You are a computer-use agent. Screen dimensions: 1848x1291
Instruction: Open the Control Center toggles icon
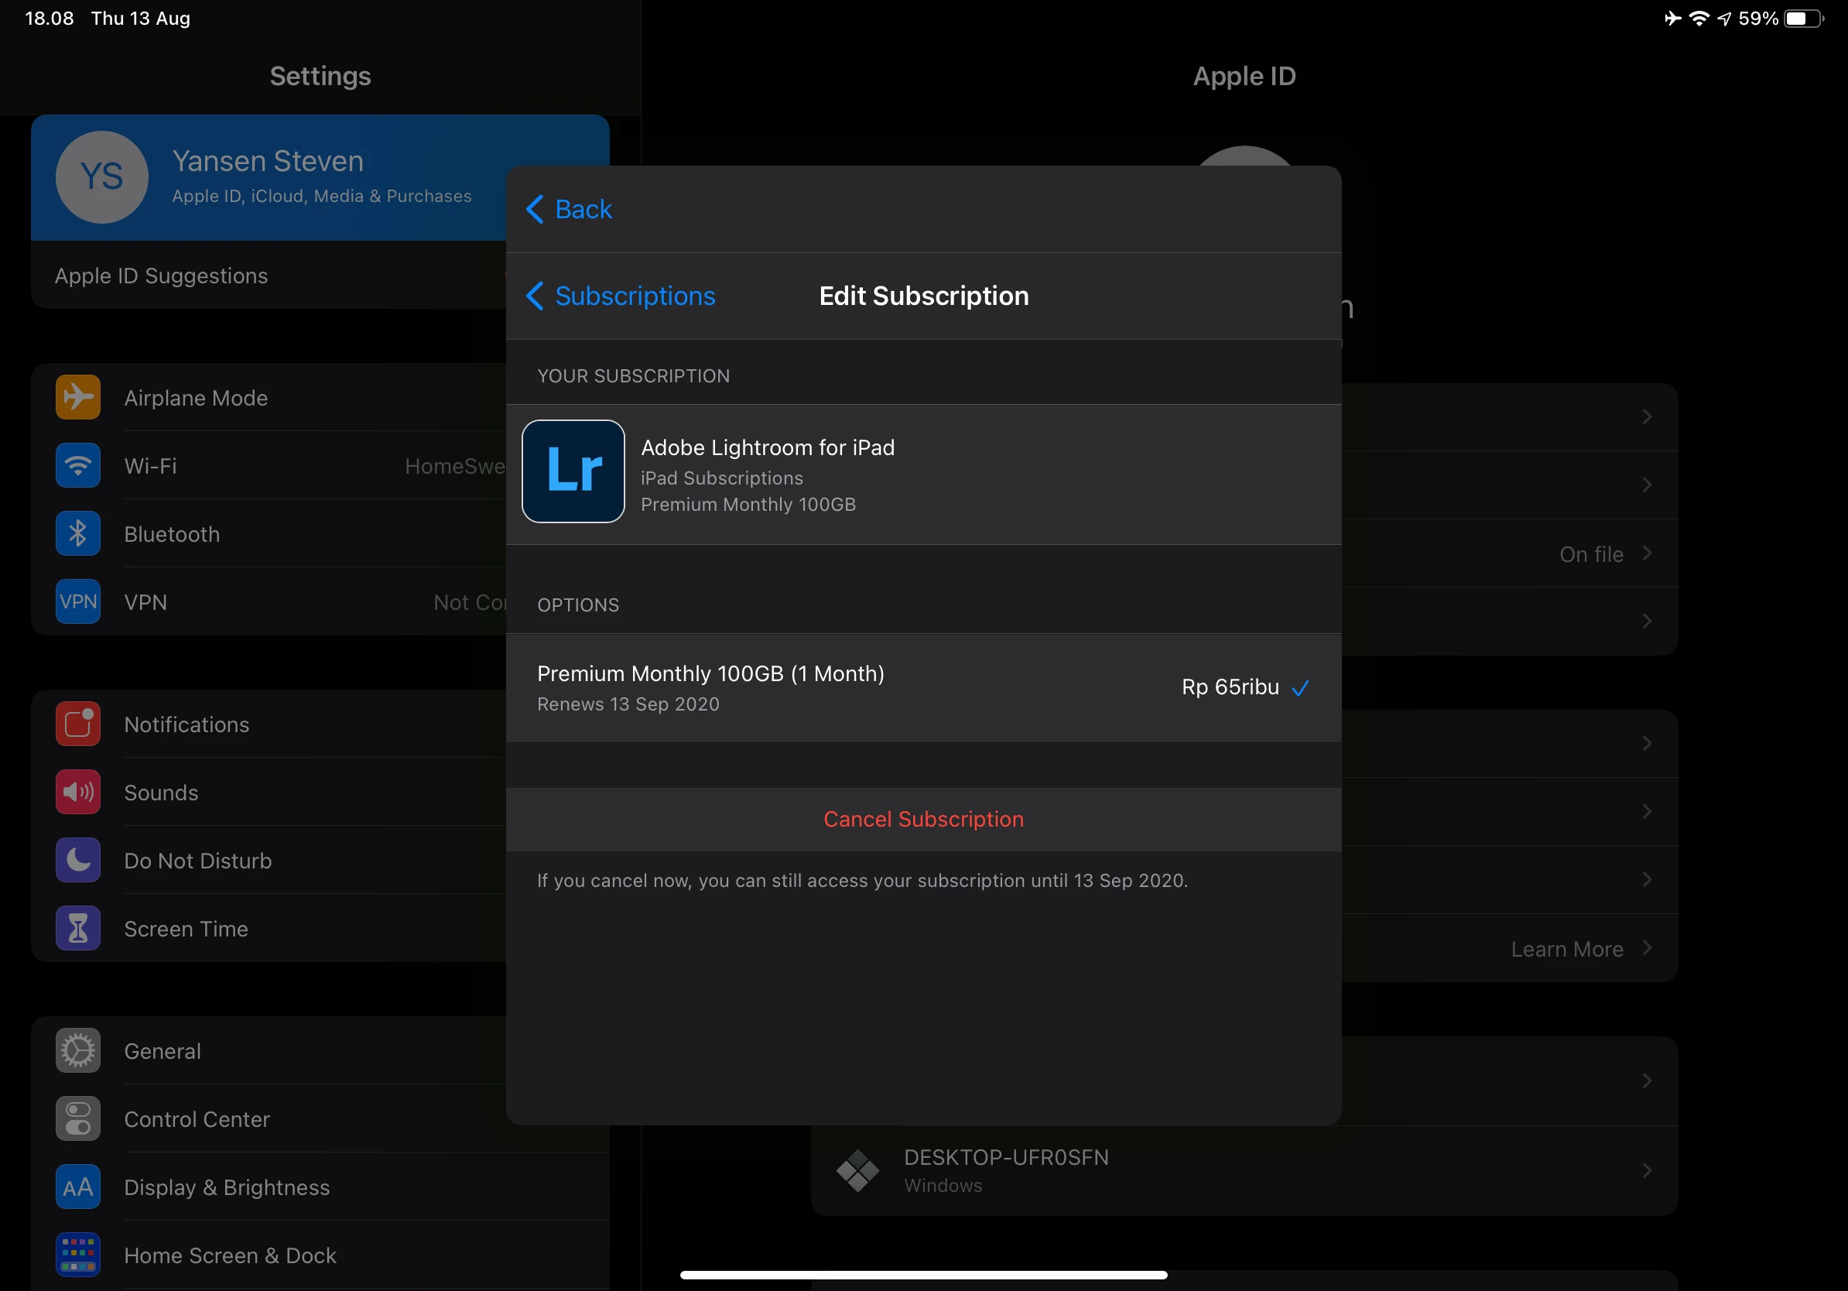click(78, 1118)
